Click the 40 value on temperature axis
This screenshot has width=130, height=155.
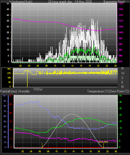(x=121, y=96)
